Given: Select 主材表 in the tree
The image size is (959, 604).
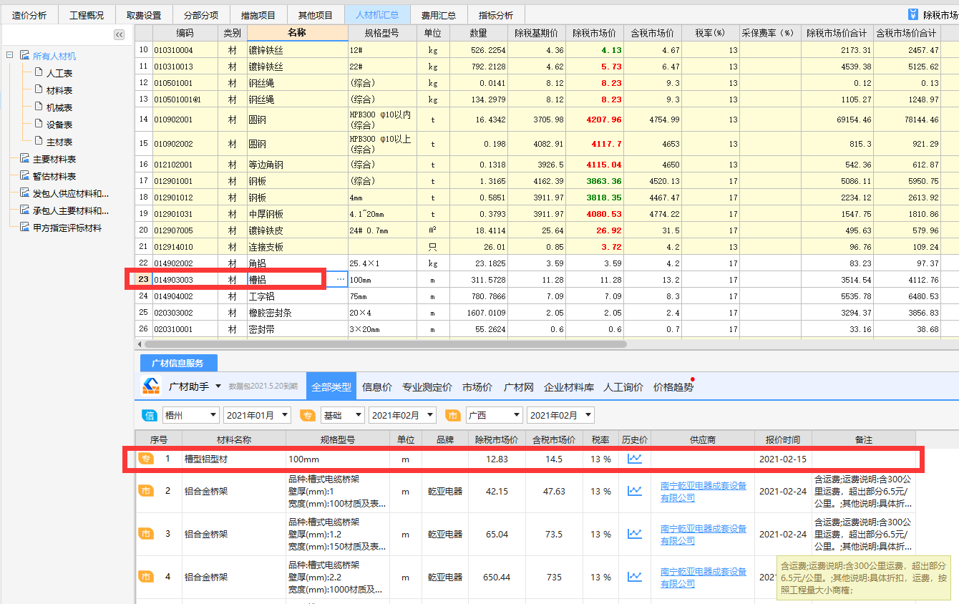Looking at the screenshot, I should point(59,142).
